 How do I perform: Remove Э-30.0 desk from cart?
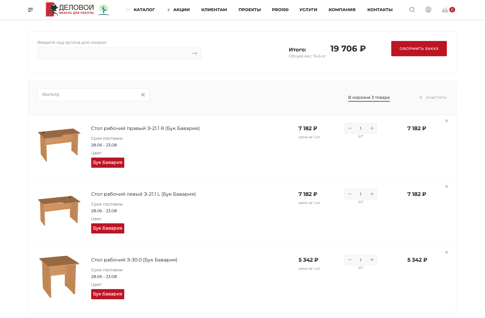point(447,252)
